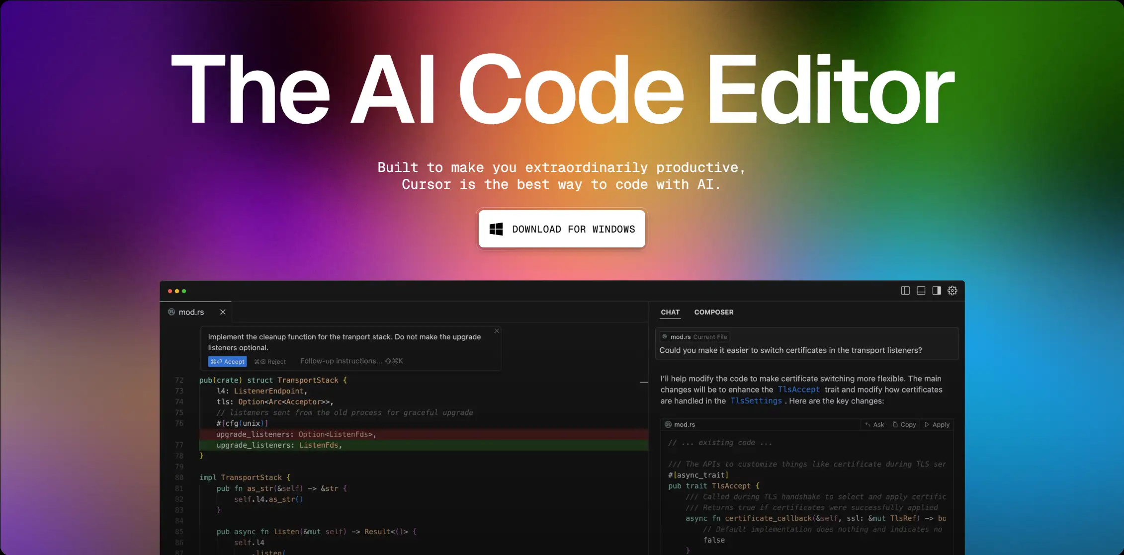
Task: Toggle the bottom panel layout icon
Action: [x=921, y=291]
